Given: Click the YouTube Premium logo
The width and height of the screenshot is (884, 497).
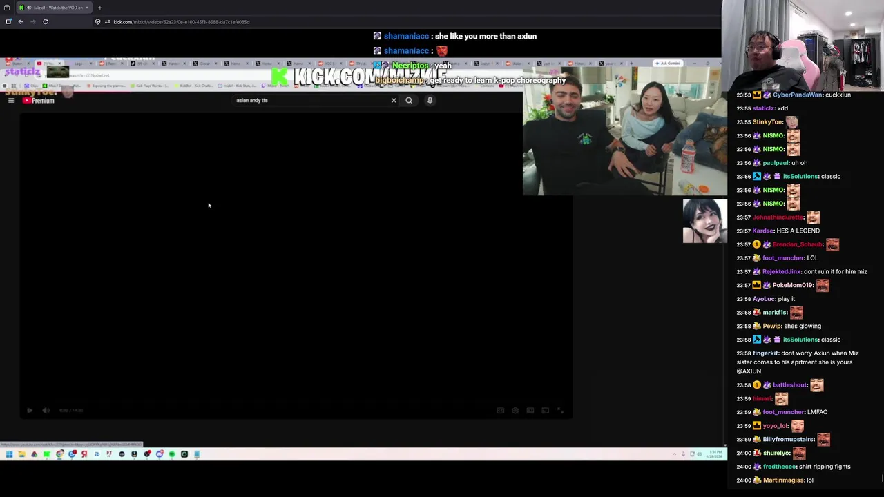Looking at the screenshot, I should pyautogui.click(x=38, y=101).
